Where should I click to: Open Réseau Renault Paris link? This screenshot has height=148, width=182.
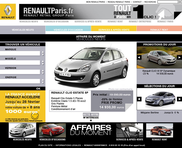(x=119, y=2)
